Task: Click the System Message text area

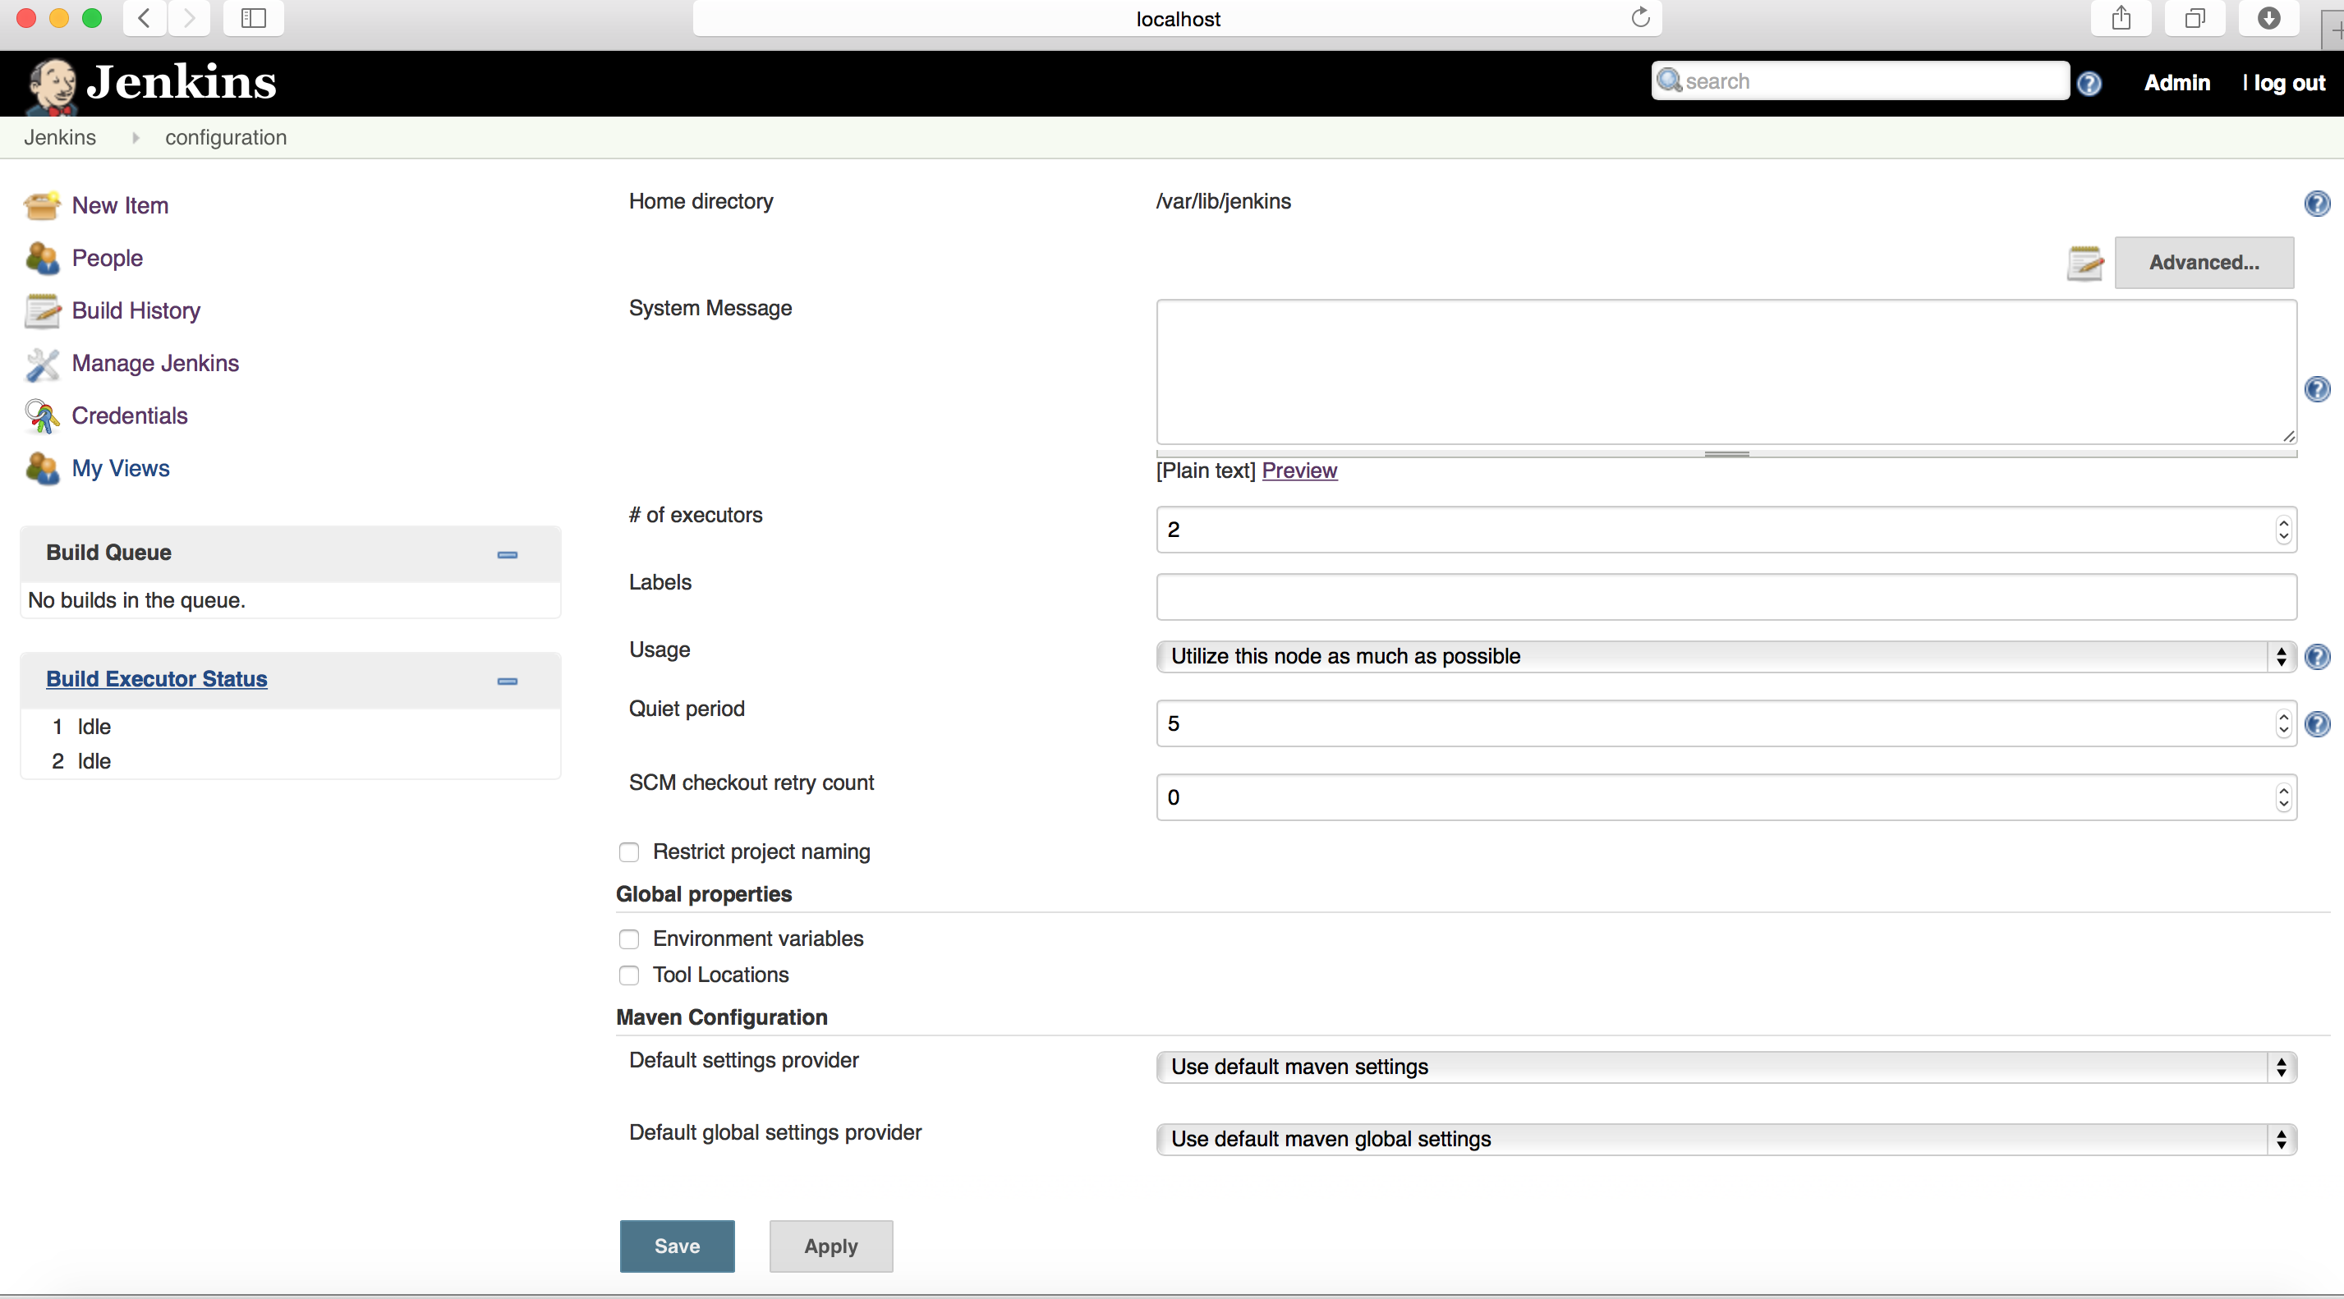Action: (x=1726, y=373)
